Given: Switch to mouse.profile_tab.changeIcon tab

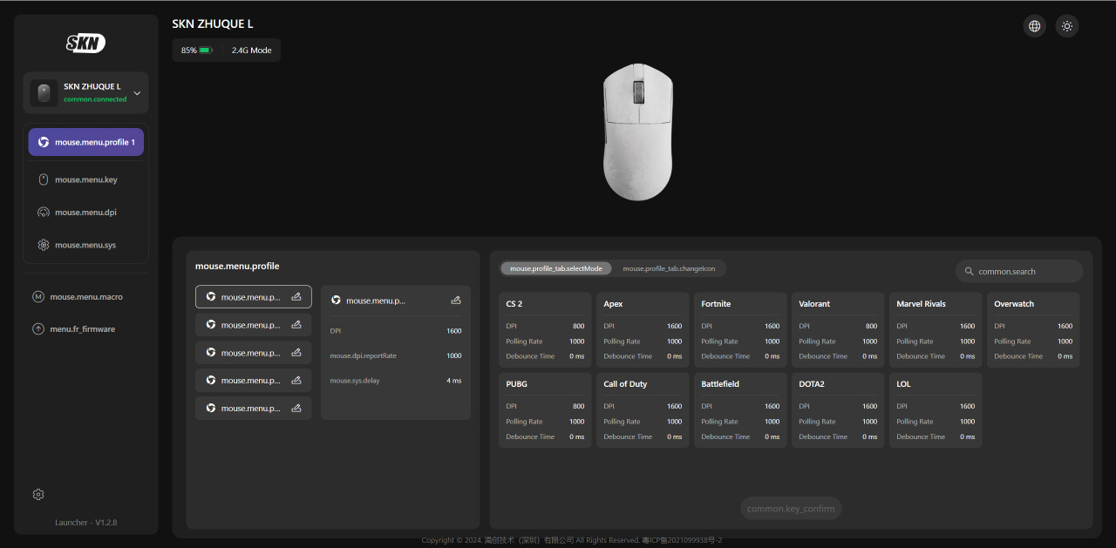Looking at the screenshot, I should [x=669, y=268].
